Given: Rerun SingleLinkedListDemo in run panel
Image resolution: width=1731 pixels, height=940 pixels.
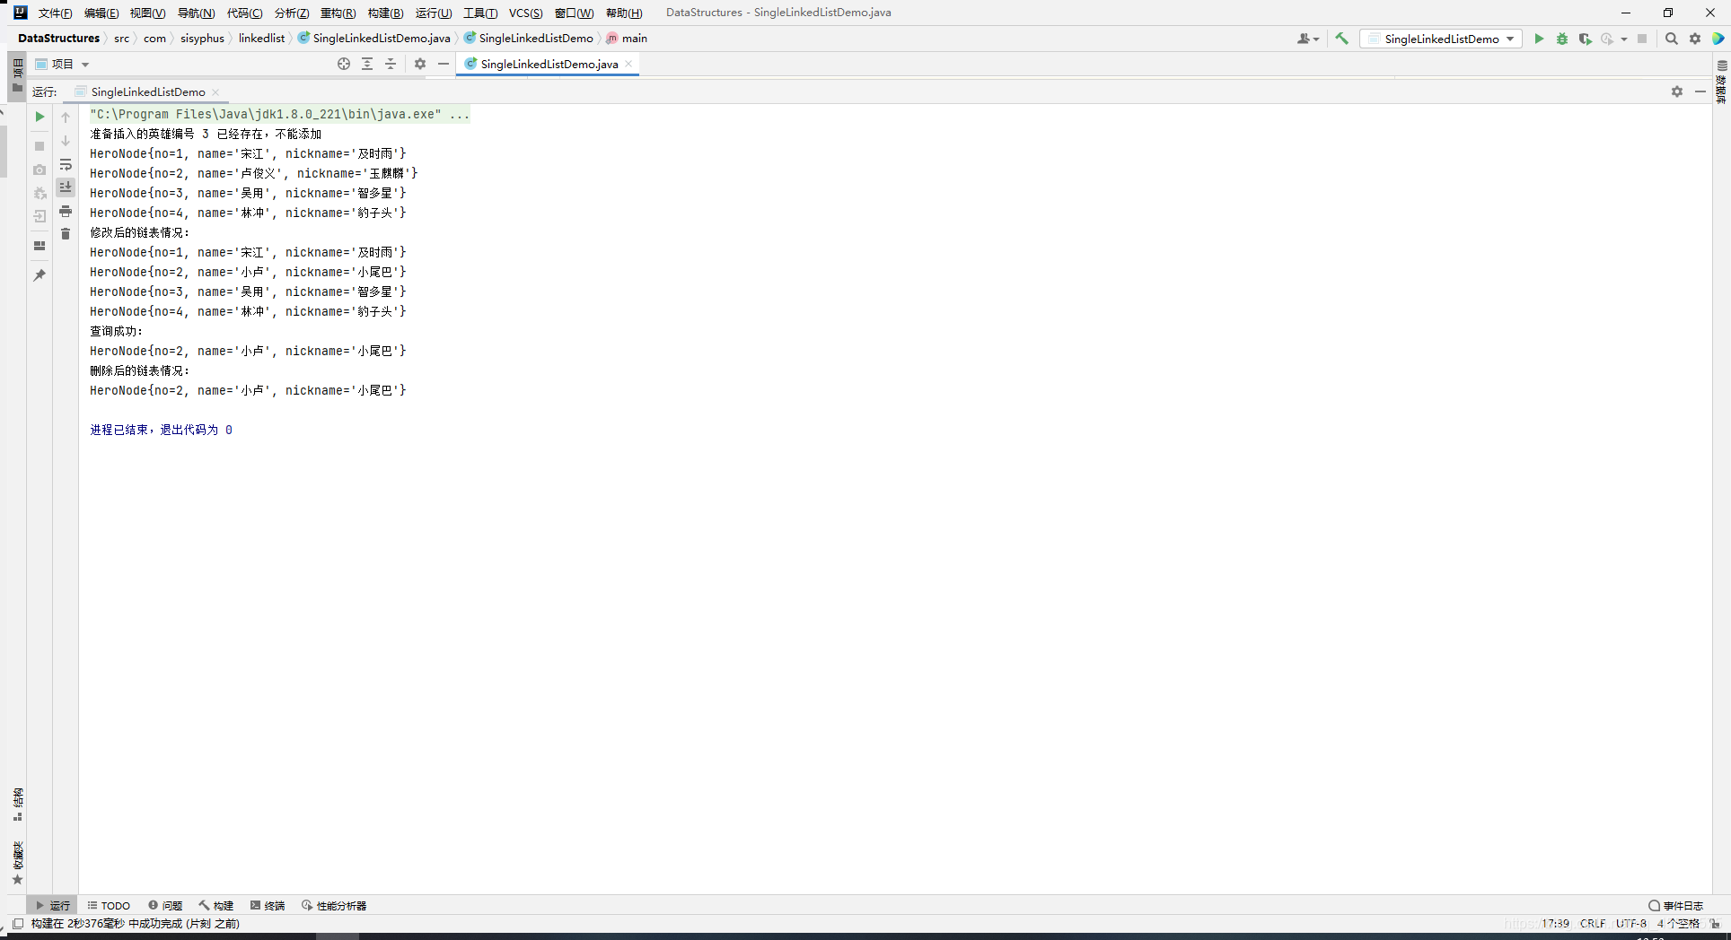Looking at the screenshot, I should (40, 117).
